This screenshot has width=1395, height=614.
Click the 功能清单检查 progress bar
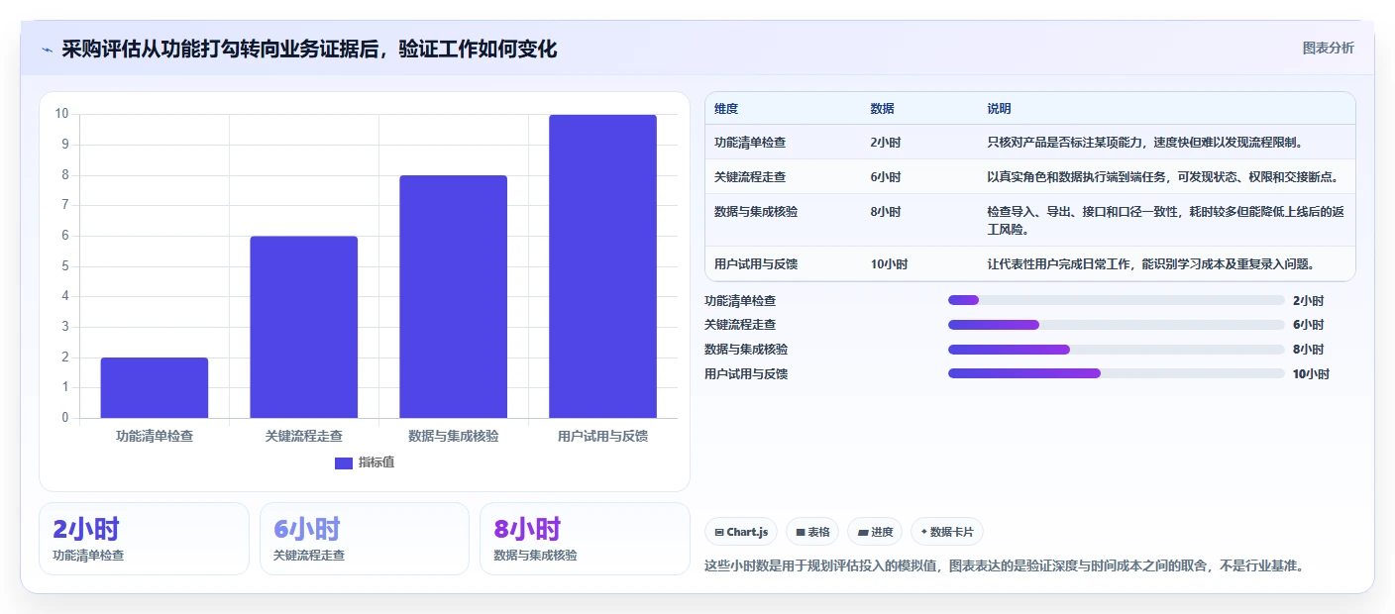point(1116,300)
